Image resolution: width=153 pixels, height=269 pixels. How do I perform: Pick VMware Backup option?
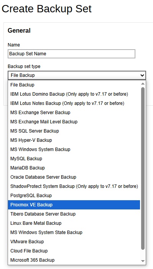74,242
